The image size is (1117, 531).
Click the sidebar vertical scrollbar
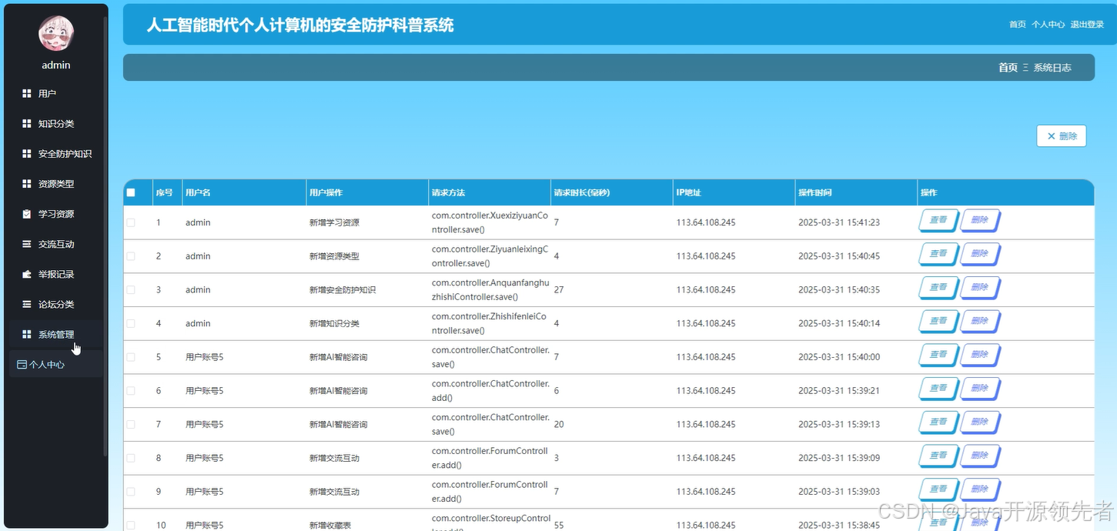105,235
